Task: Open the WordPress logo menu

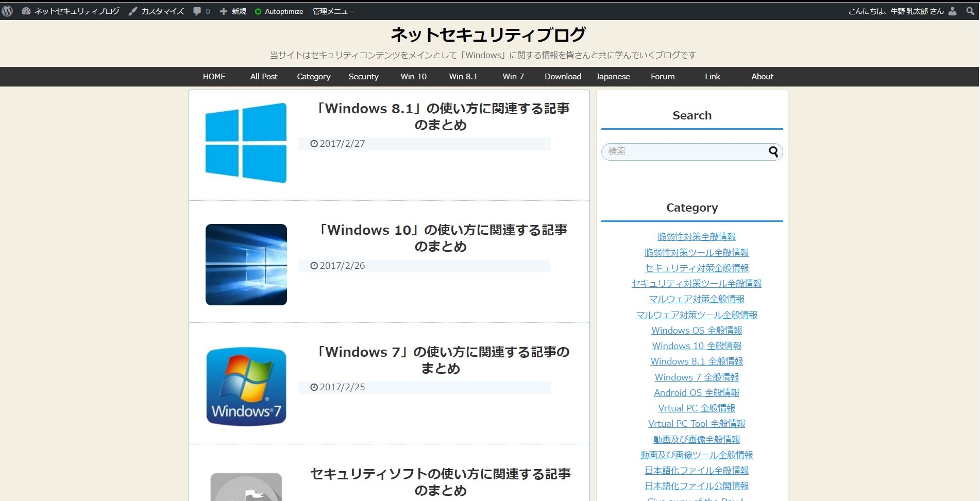Action: click(7, 11)
